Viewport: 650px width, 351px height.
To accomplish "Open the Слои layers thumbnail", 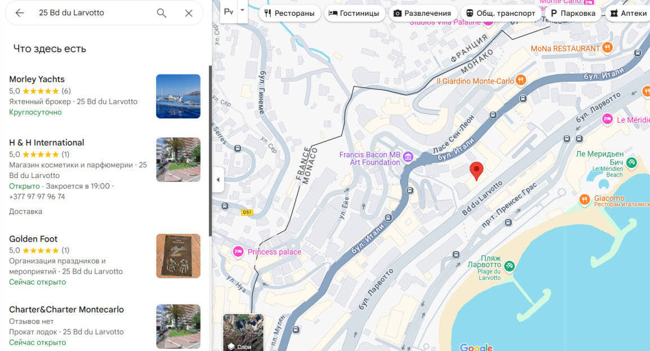I will (x=243, y=332).
